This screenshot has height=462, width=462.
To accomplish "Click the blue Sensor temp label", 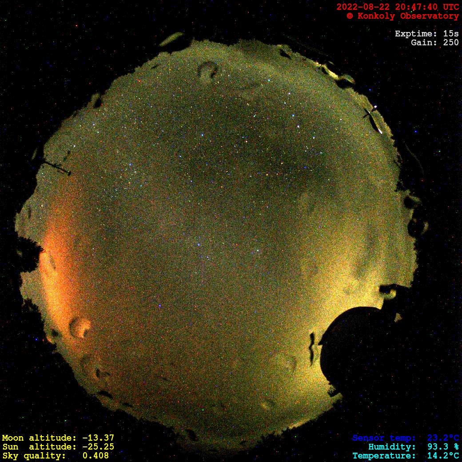I will pos(384,438).
